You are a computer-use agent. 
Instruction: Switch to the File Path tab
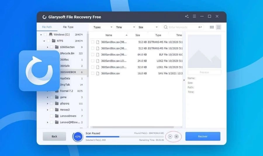pyautogui.click(x=47, y=27)
